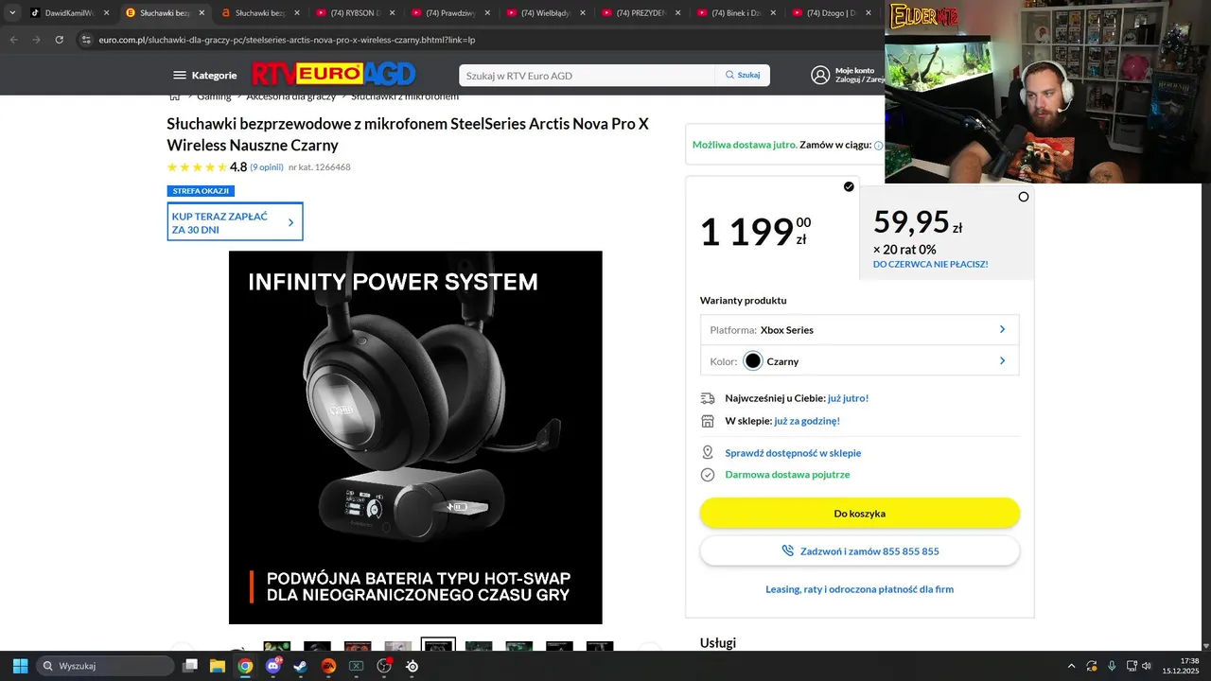Click browser back arrow
Screen dimensions: 1211x681
[x=13, y=40]
